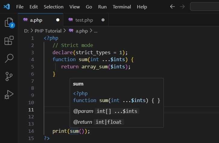
Task: Open the Selection menu
Action: (54, 7)
